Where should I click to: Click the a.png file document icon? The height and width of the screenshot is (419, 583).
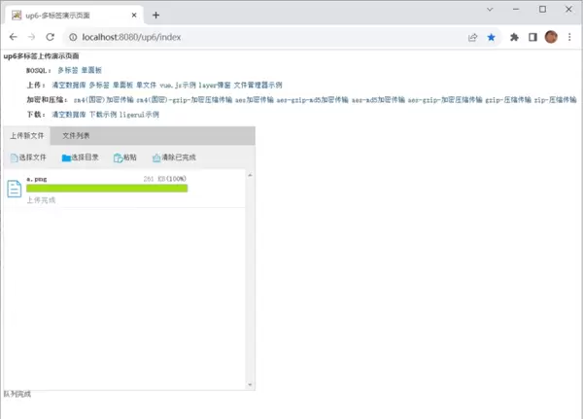coord(15,189)
